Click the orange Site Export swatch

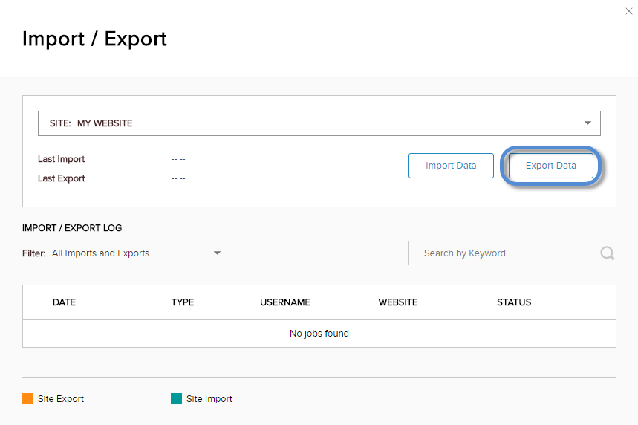28,399
